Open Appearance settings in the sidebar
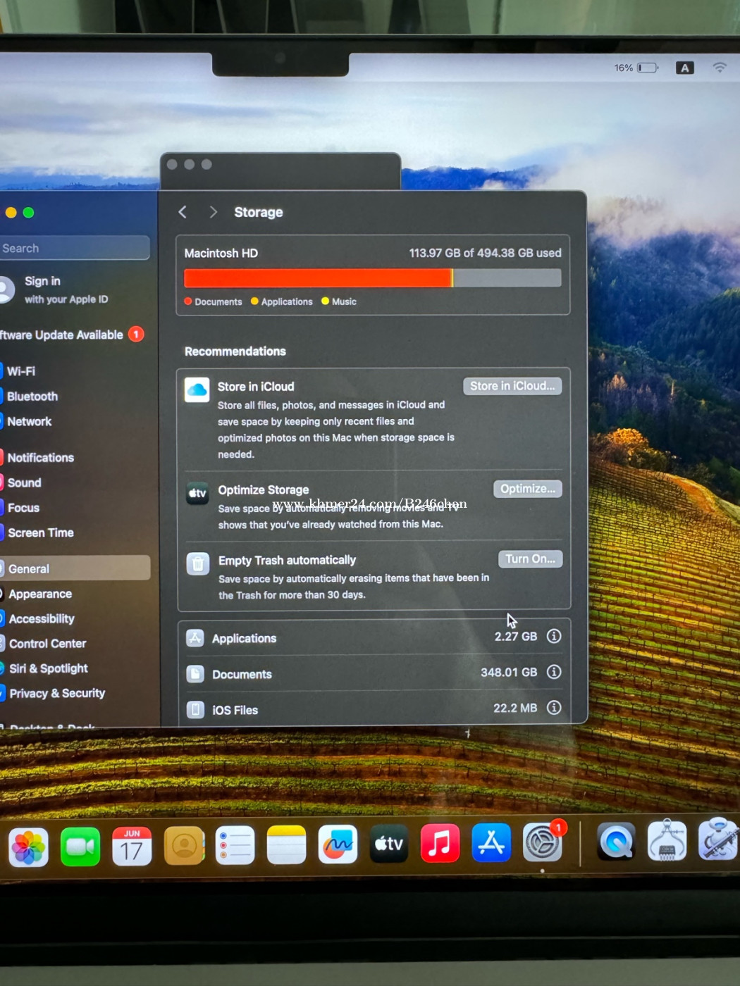The width and height of the screenshot is (740, 986). [40, 594]
